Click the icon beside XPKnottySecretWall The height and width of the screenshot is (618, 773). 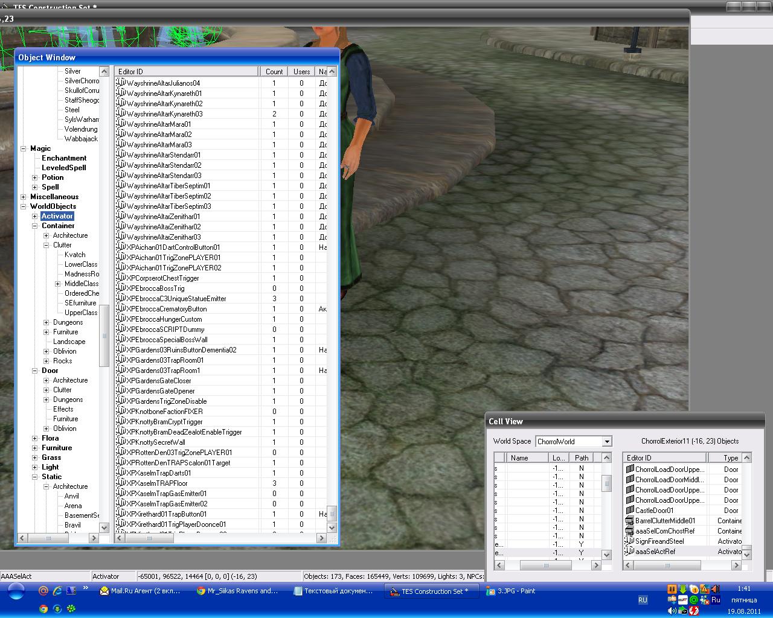121,442
